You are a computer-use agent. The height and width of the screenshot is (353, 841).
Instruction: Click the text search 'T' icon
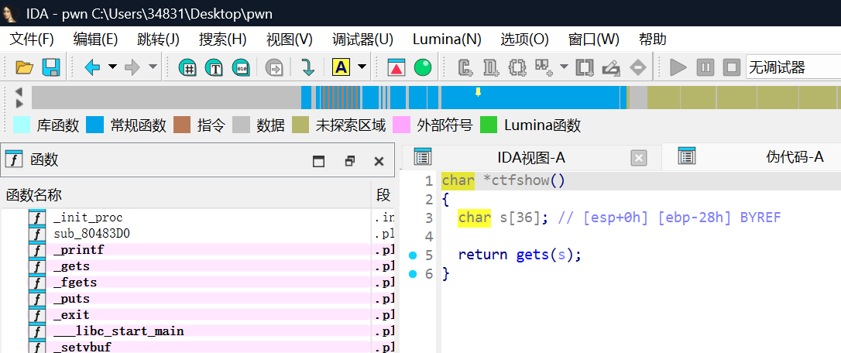point(214,67)
